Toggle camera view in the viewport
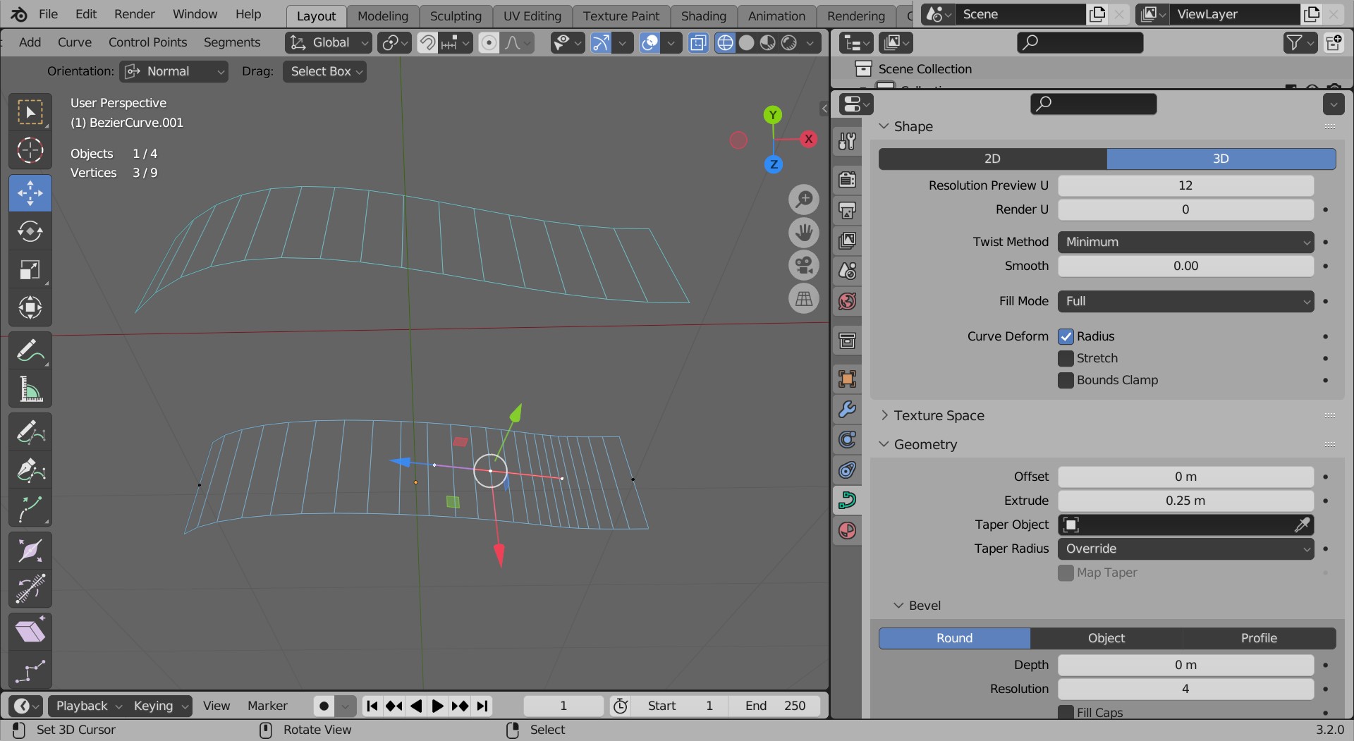Viewport: 1354px width, 741px height. coord(803,266)
